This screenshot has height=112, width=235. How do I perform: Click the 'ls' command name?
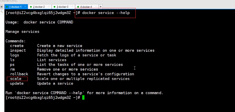pyautogui.click(x=12, y=60)
